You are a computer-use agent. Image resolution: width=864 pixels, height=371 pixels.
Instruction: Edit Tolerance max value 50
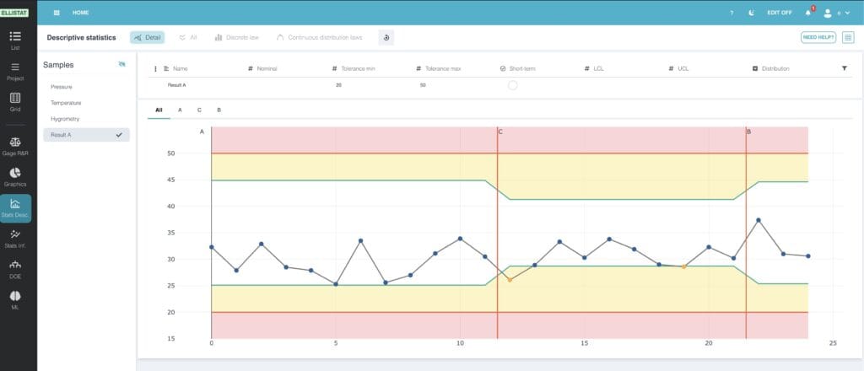tap(423, 85)
